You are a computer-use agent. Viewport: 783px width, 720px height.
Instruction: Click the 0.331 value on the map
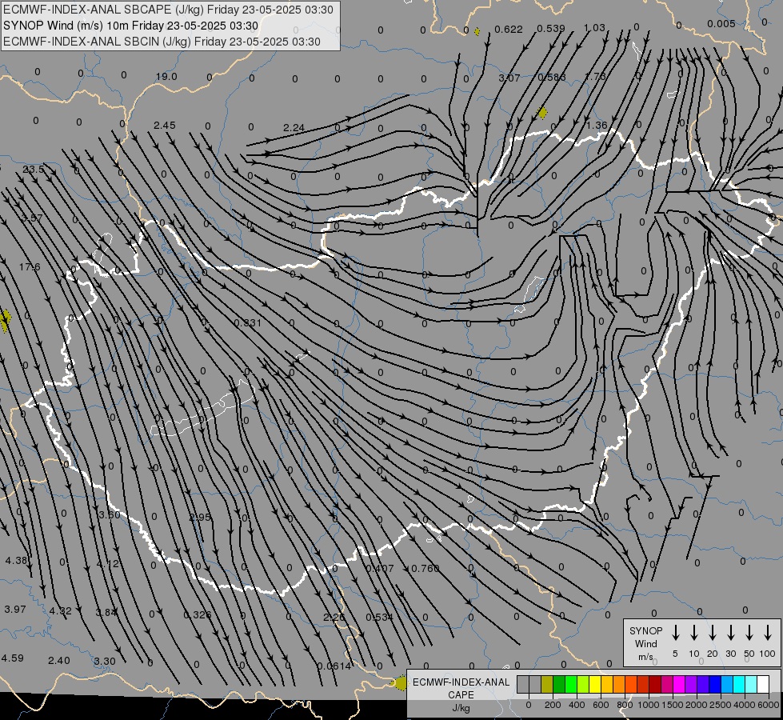pos(248,322)
